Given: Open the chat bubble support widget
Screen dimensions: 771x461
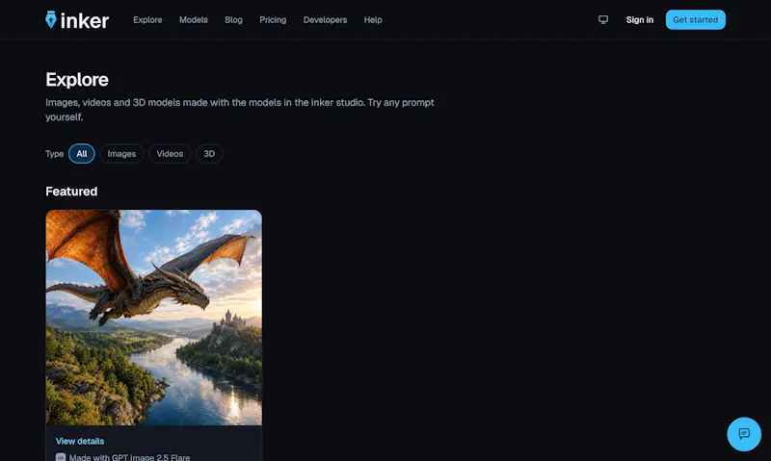Looking at the screenshot, I should point(743,434).
